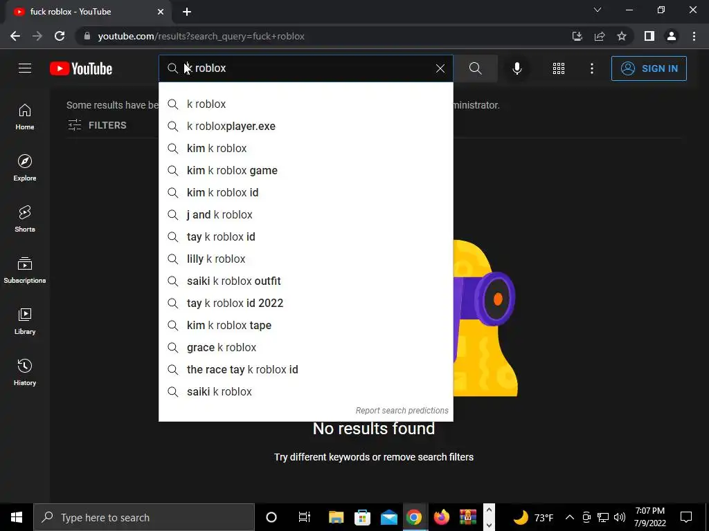Image resolution: width=709 pixels, height=531 pixels.
Task: Open Task View on taskbar
Action: pos(305,517)
